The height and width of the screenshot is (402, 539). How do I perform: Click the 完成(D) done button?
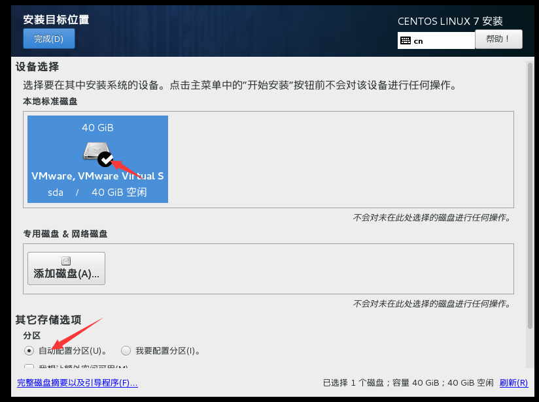click(49, 39)
